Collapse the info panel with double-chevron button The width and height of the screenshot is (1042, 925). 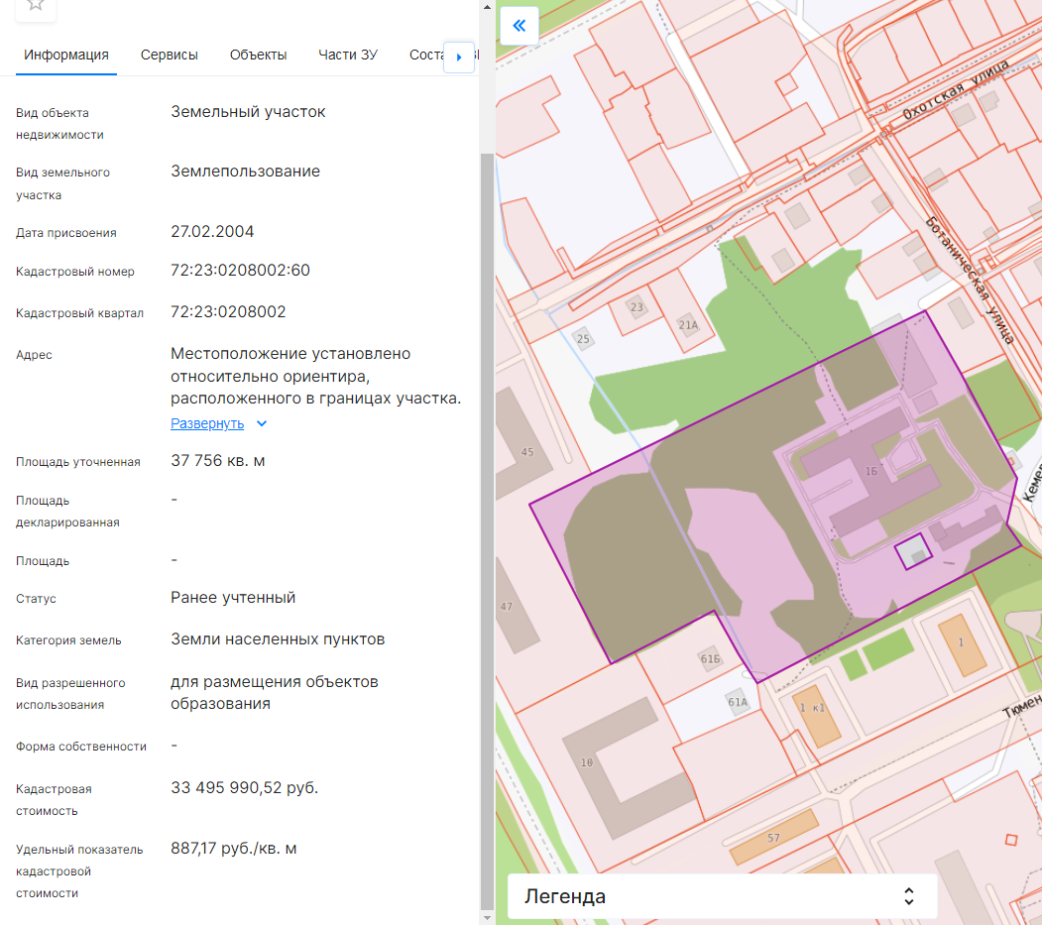point(519,26)
